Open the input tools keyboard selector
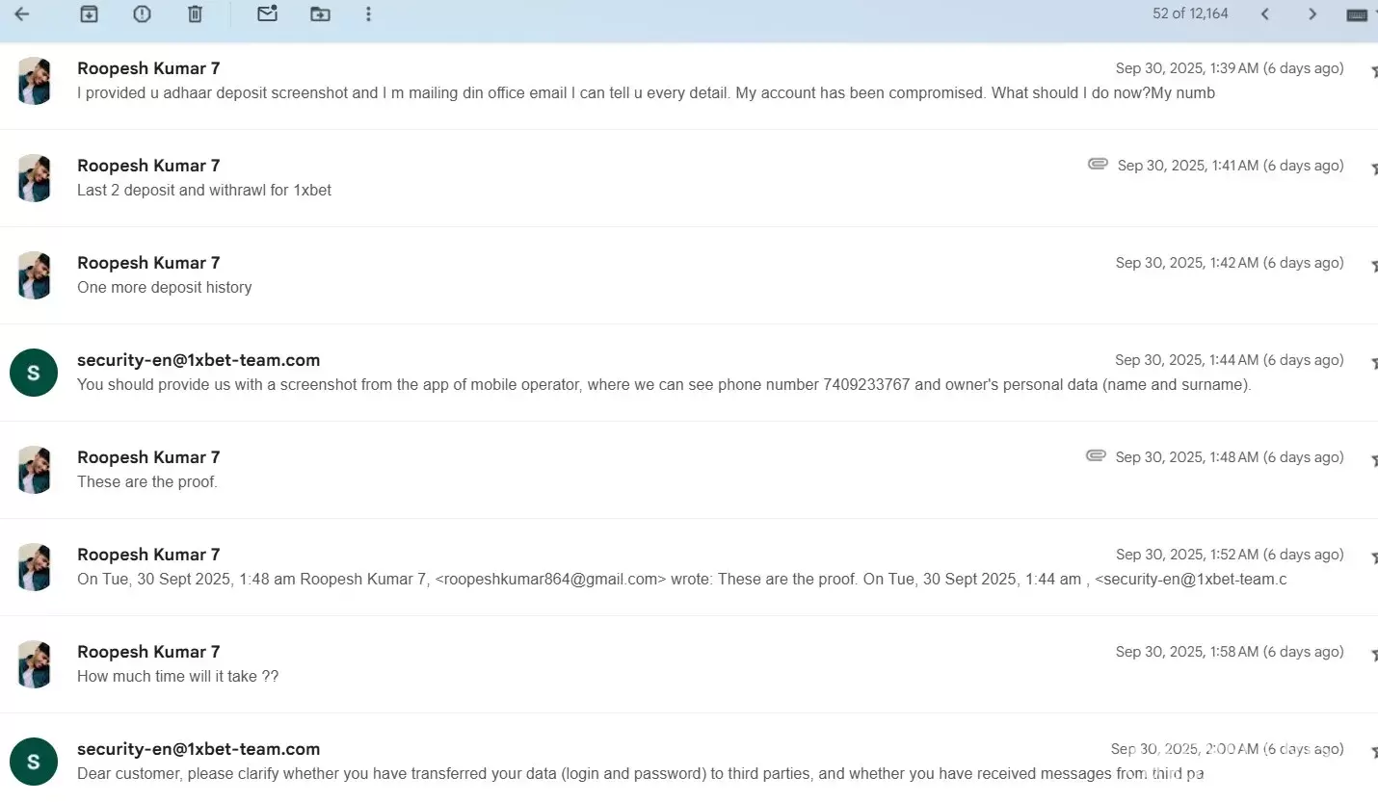 [1357, 14]
